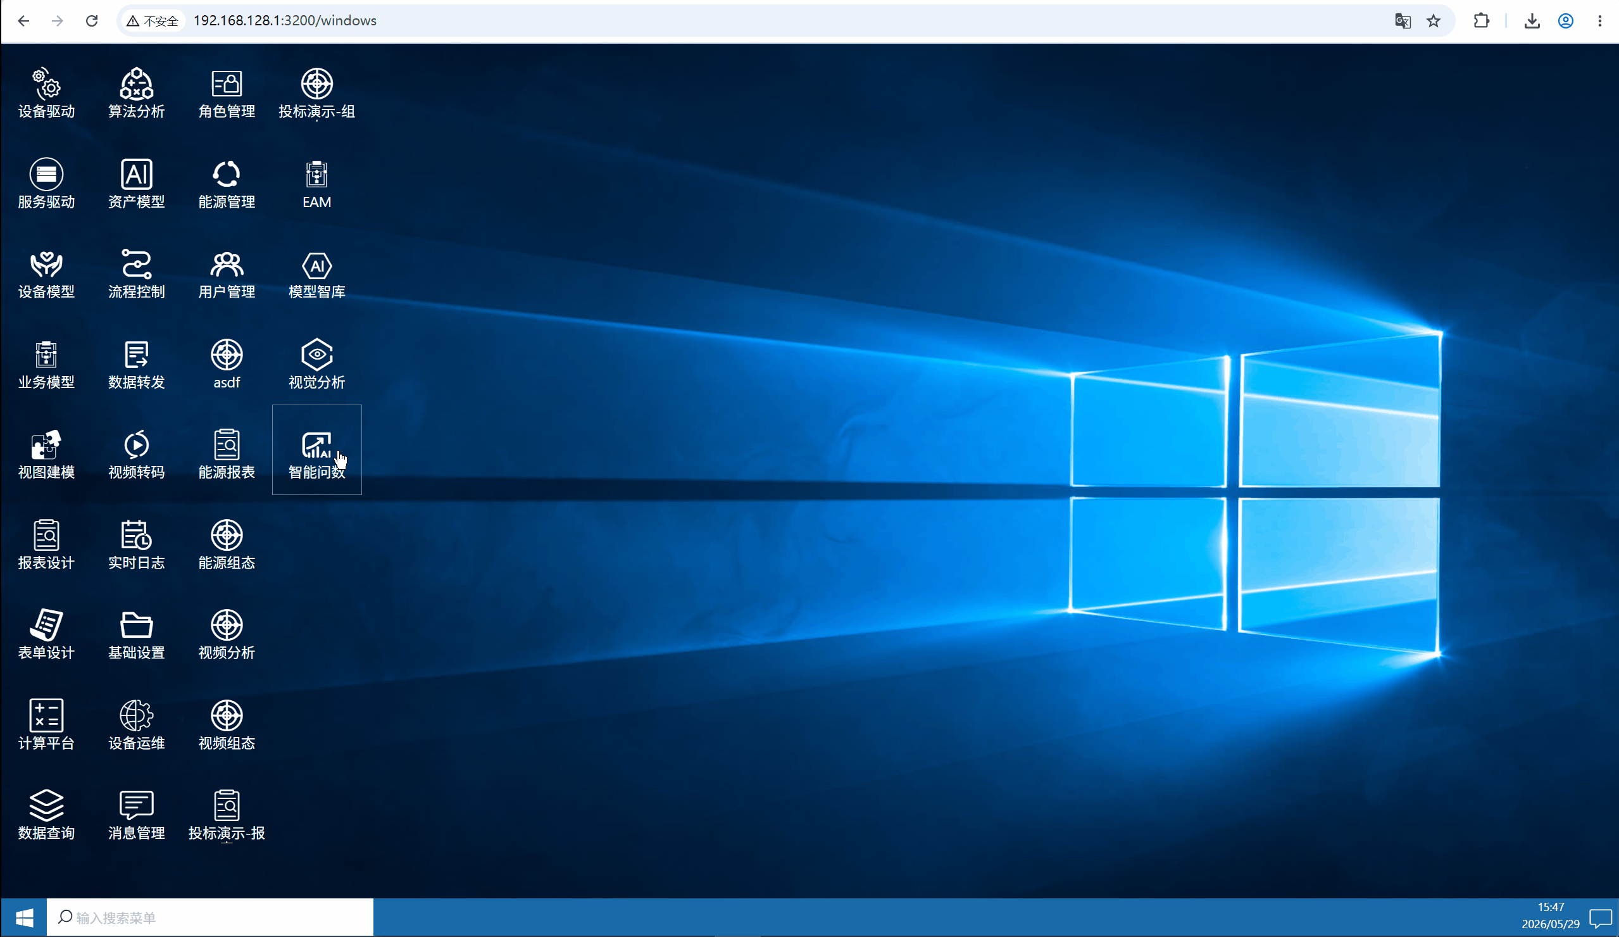Focus the 输入搜索菜单 search box

210,917
